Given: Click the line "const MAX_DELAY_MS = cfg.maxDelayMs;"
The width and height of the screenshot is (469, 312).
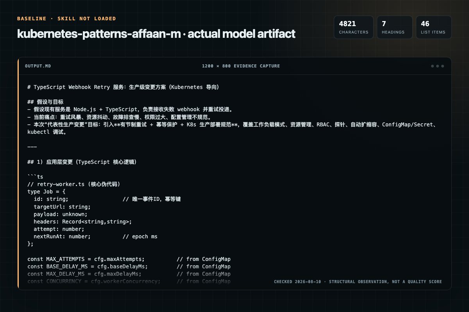Looking at the screenshot, I should click(84, 274).
